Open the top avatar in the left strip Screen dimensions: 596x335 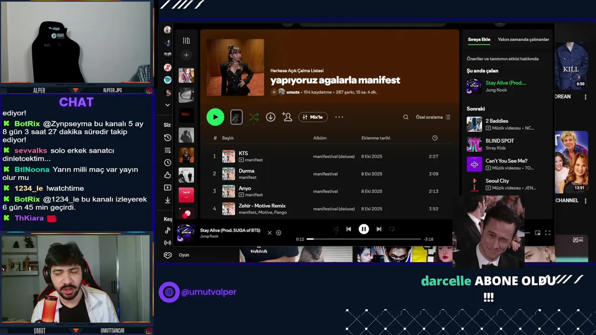click(x=168, y=30)
